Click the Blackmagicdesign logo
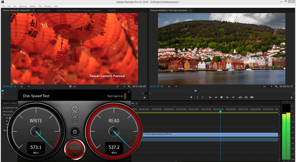 (117, 96)
